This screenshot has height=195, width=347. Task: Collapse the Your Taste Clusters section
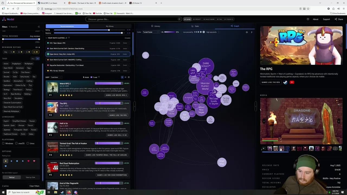[46, 38]
